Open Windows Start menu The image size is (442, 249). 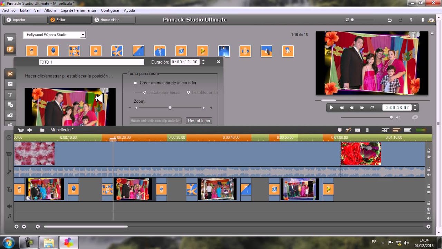(8, 242)
